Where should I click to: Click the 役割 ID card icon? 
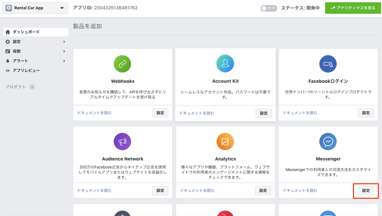(x=8, y=51)
